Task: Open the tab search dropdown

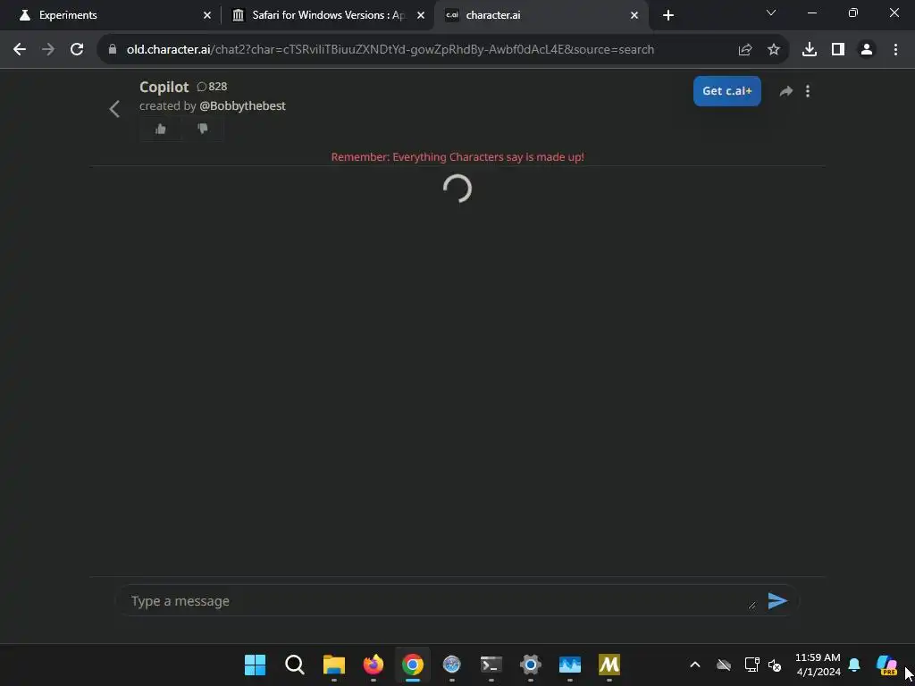Action: pos(771,13)
